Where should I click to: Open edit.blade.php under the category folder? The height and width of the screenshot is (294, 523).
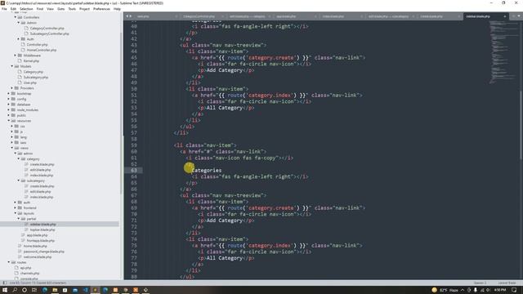coord(40,170)
